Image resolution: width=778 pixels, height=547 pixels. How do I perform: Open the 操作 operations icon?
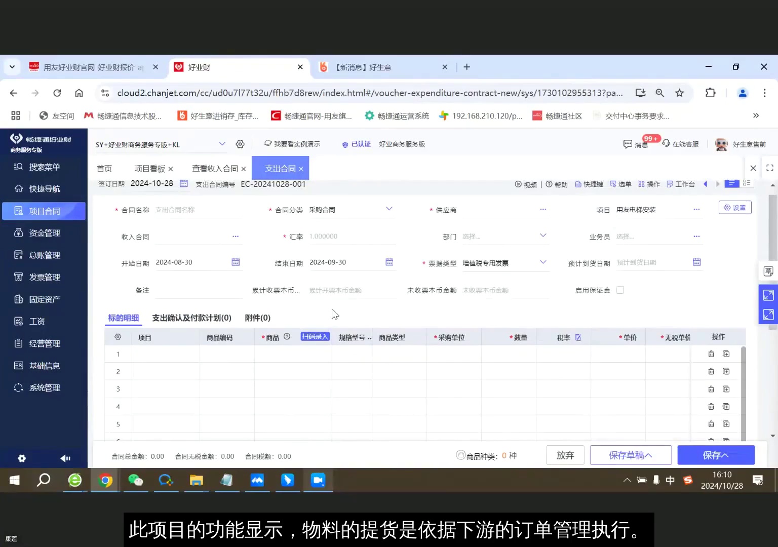click(649, 184)
